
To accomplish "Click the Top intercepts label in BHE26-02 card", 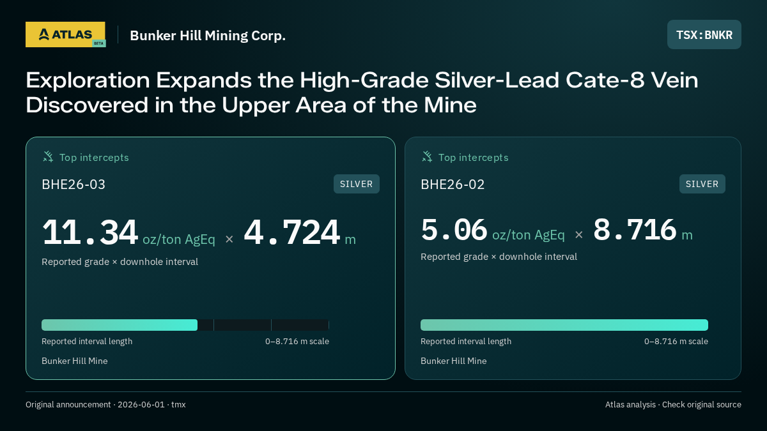I will pos(473,157).
